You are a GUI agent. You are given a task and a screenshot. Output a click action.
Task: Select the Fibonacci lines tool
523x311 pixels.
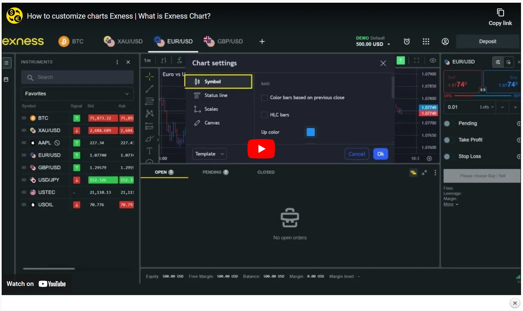149,101
